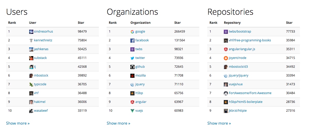310x136 pixels.
Task: Click the FortAwesome/Font-Awesome repository icon
Action: (226, 93)
